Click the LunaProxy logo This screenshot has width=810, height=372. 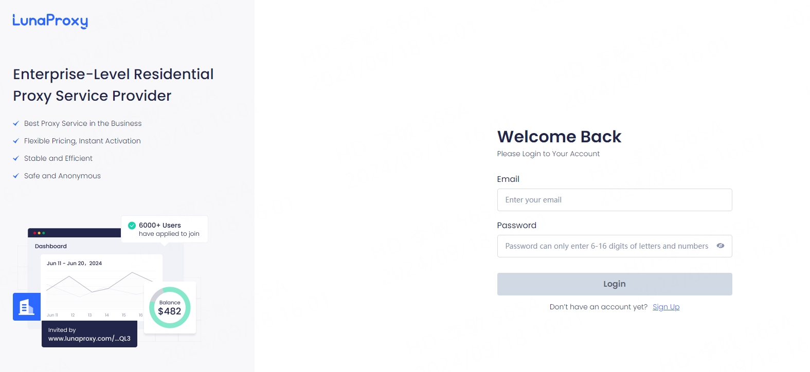pyautogui.click(x=50, y=21)
